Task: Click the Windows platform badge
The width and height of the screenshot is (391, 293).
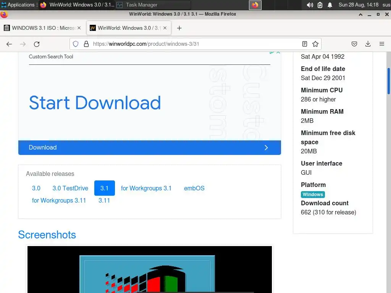Action: click(x=313, y=194)
